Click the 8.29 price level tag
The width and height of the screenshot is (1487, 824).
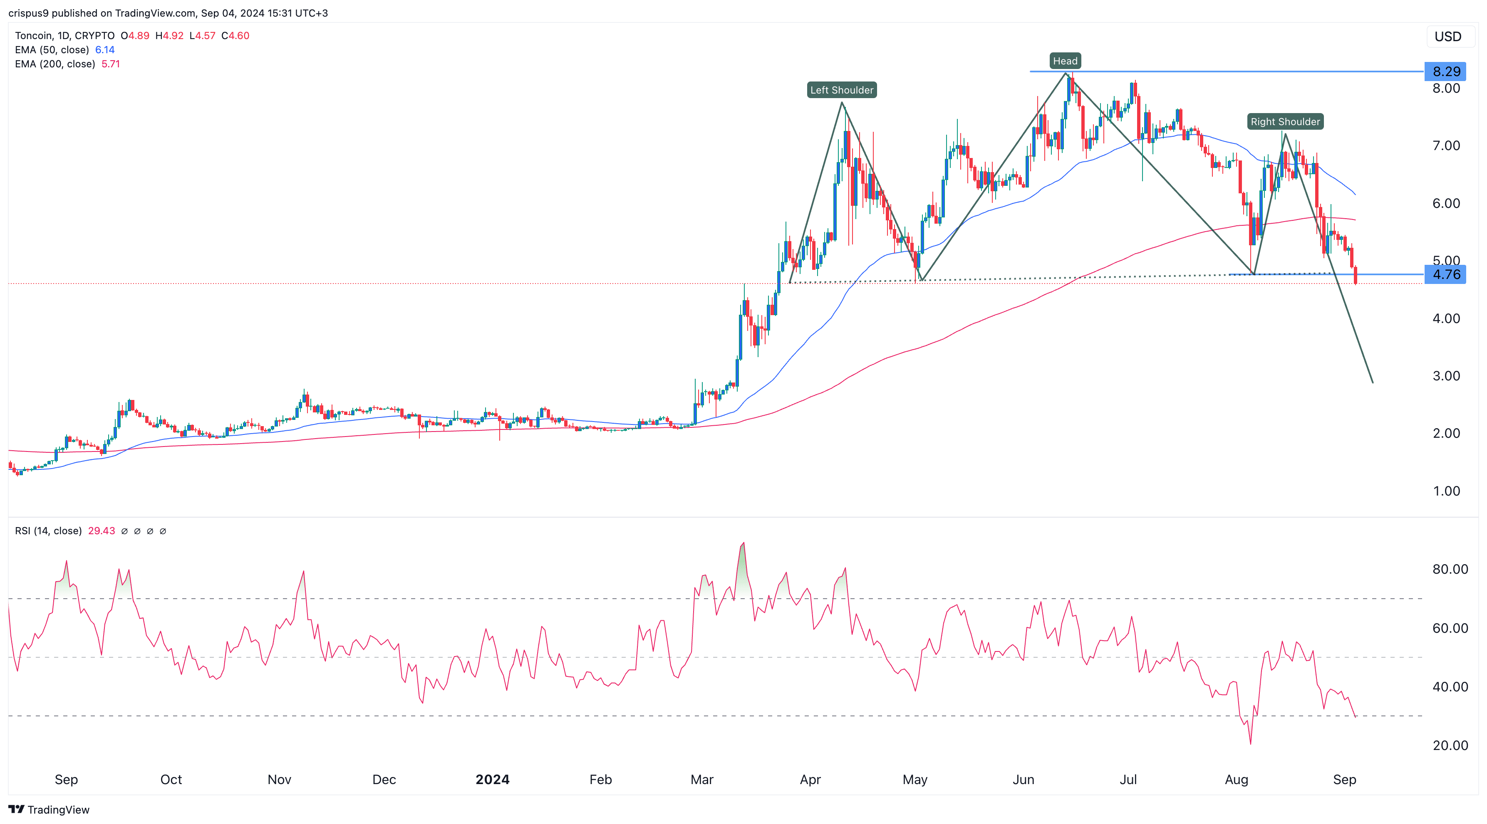pyautogui.click(x=1445, y=72)
